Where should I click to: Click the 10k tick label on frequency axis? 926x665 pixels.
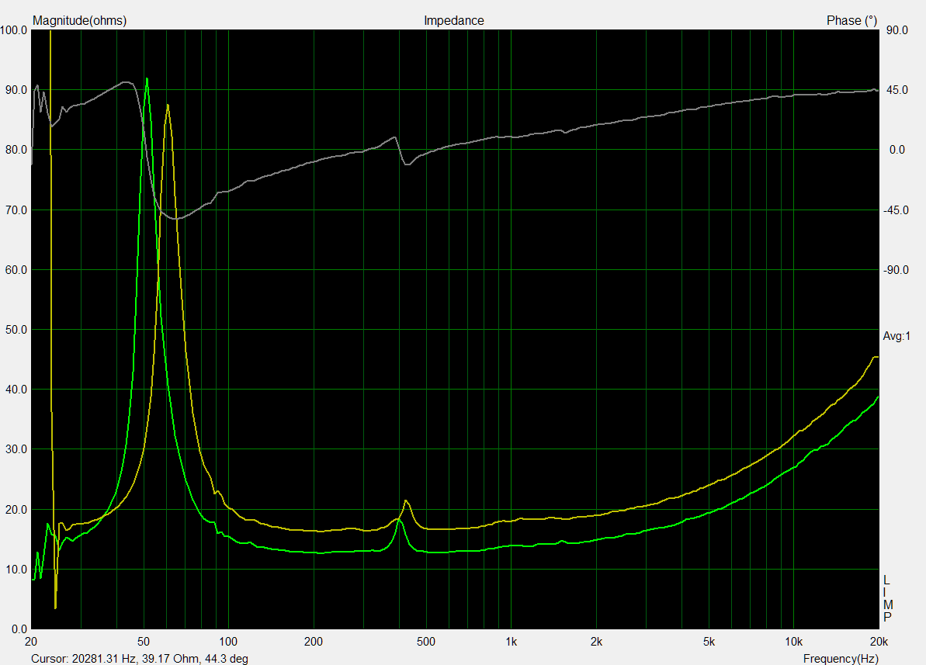793,642
